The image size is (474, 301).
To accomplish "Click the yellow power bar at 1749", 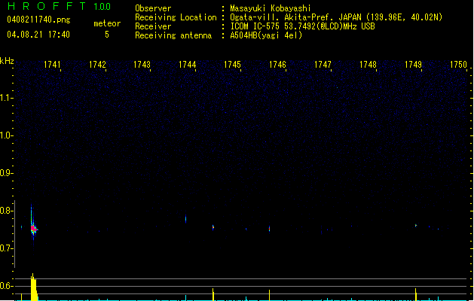I will pos(416,294).
